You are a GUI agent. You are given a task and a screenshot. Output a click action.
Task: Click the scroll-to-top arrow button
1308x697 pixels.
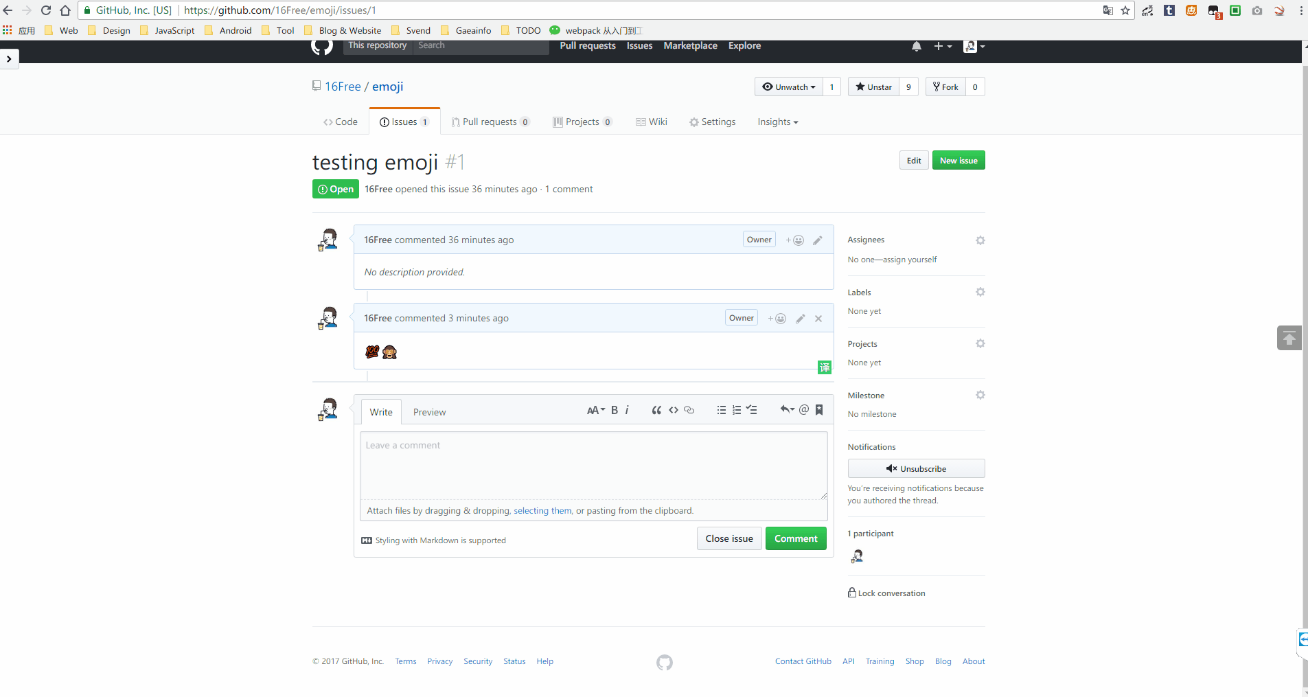(1289, 338)
